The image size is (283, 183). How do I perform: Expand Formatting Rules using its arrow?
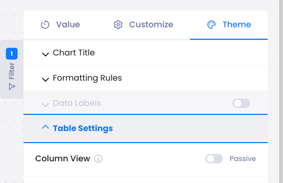tap(46, 79)
